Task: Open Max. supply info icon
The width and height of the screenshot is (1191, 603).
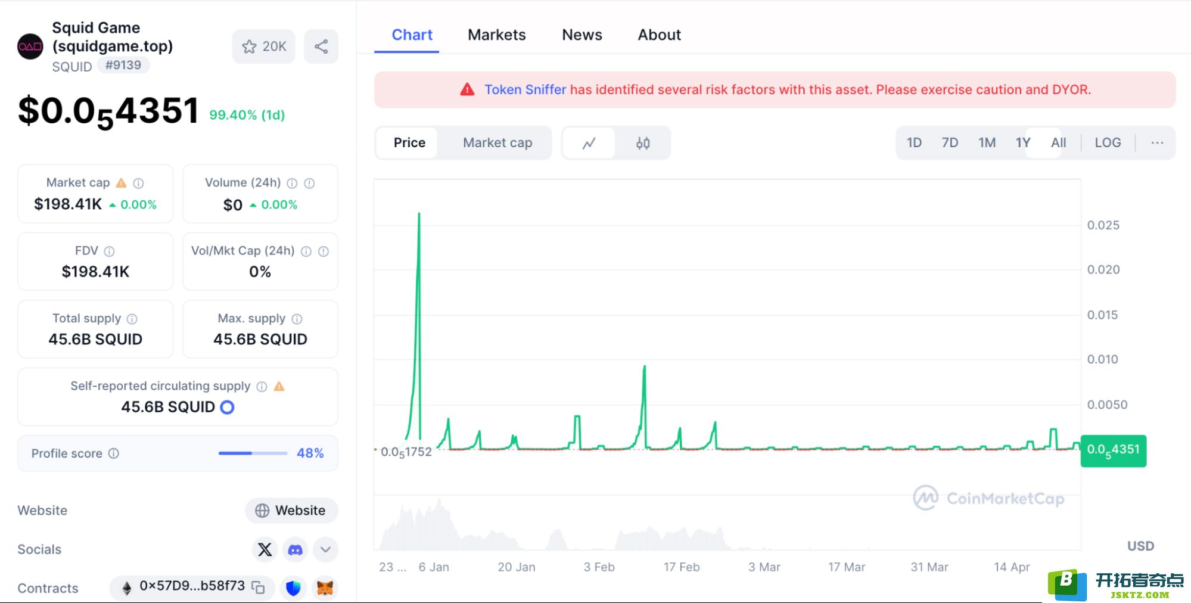Action: click(x=297, y=319)
